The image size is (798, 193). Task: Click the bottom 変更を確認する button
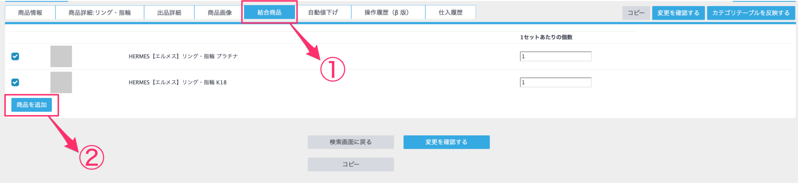[446, 142]
